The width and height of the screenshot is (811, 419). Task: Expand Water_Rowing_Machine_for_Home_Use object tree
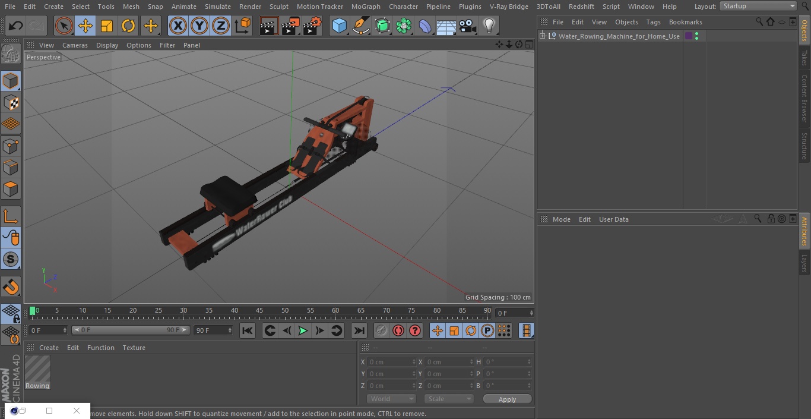pos(543,36)
